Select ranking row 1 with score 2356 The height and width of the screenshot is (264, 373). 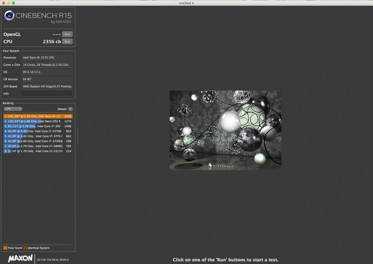click(x=38, y=116)
